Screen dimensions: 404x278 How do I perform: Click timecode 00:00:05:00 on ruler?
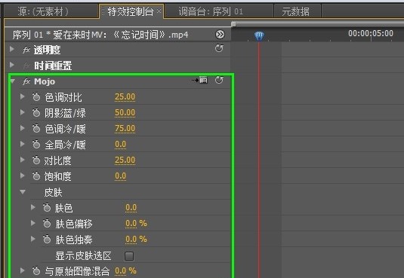[371, 33]
